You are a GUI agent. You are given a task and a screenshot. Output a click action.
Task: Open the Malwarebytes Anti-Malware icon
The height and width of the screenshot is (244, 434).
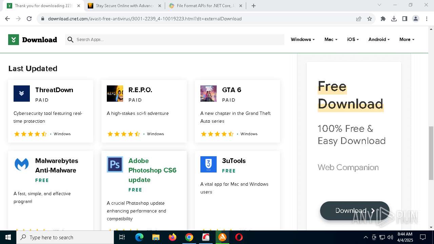pos(22,164)
